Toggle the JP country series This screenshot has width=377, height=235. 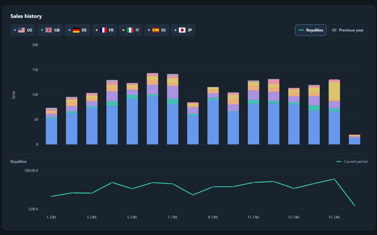click(183, 30)
